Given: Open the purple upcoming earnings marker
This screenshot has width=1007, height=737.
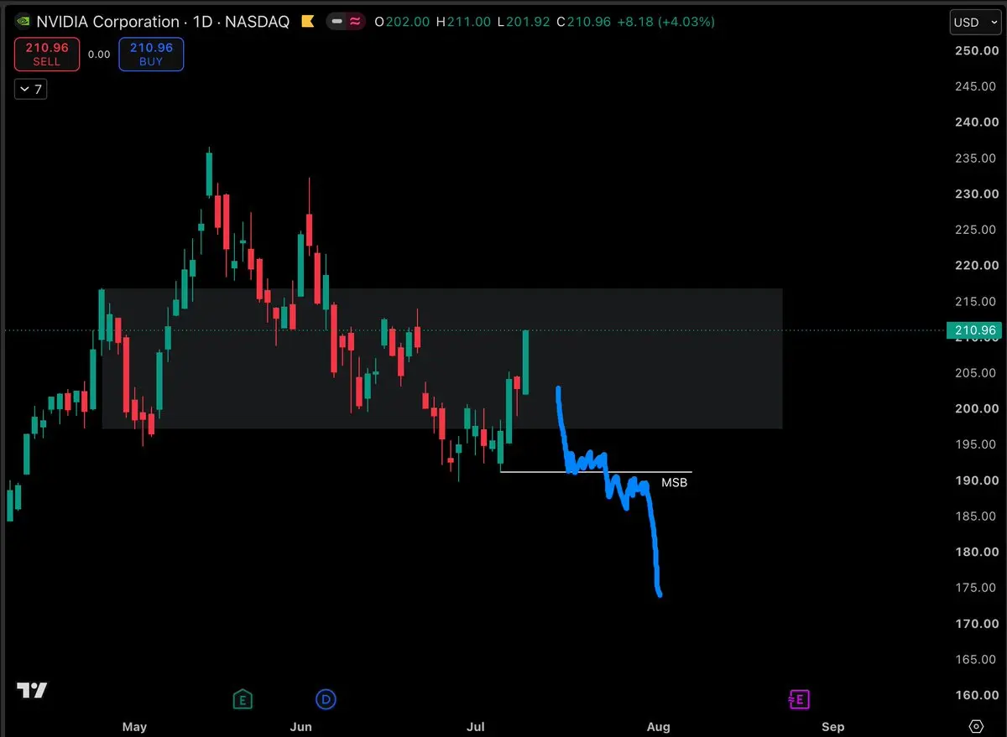Looking at the screenshot, I should pyautogui.click(x=798, y=698).
